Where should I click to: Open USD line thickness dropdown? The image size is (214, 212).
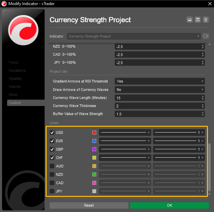[179, 132]
